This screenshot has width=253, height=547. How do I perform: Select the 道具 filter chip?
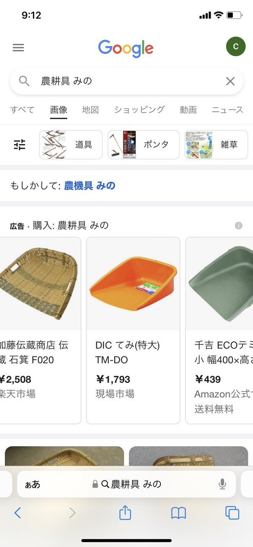[71, 145]
